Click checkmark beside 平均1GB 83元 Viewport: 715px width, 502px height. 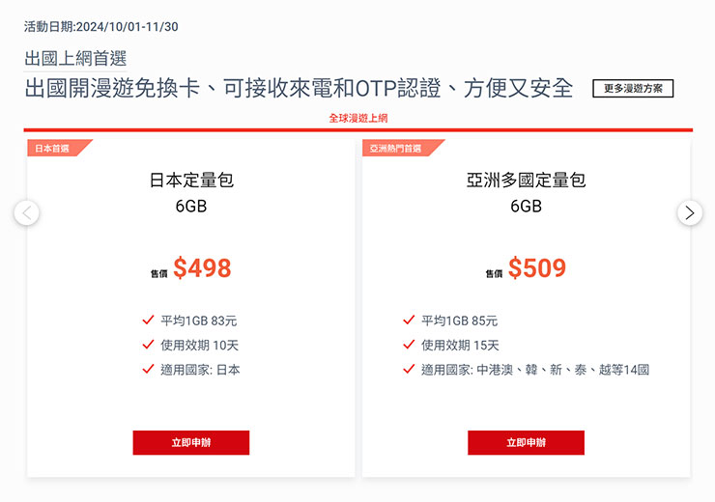(x=148, y=321)
